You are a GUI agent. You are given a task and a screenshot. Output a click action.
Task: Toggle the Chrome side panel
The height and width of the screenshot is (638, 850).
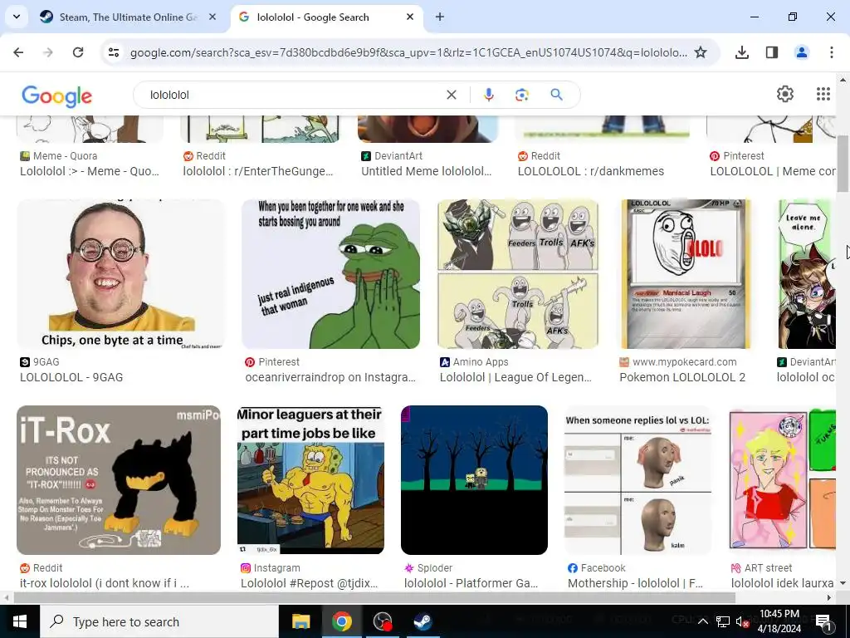[772, 52]
